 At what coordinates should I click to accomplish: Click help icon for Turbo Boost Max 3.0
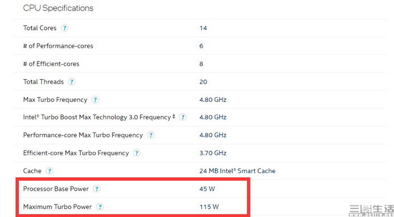[183, 117]
